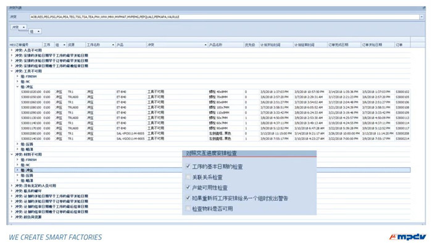Collapse the 冲突: 材料不可用 group
The image size is (432, 243).
(x=12, y=154)
